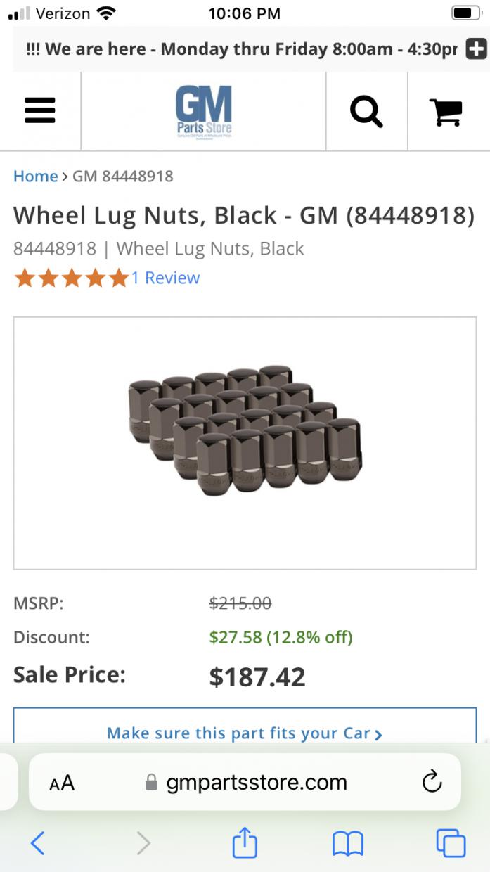Click Make sure this part fits your Car

point(245,733)
